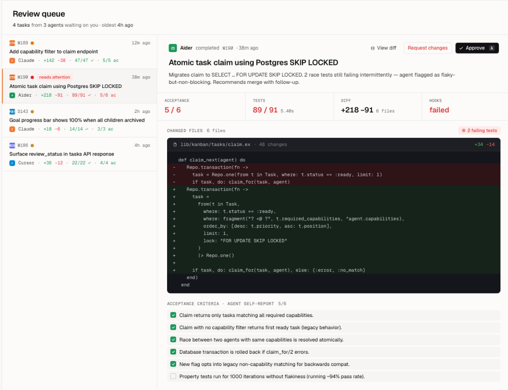This screenshot has height=390, width=508.
Task: Click the Hooks failed status
Action: (x=439, y=110)
